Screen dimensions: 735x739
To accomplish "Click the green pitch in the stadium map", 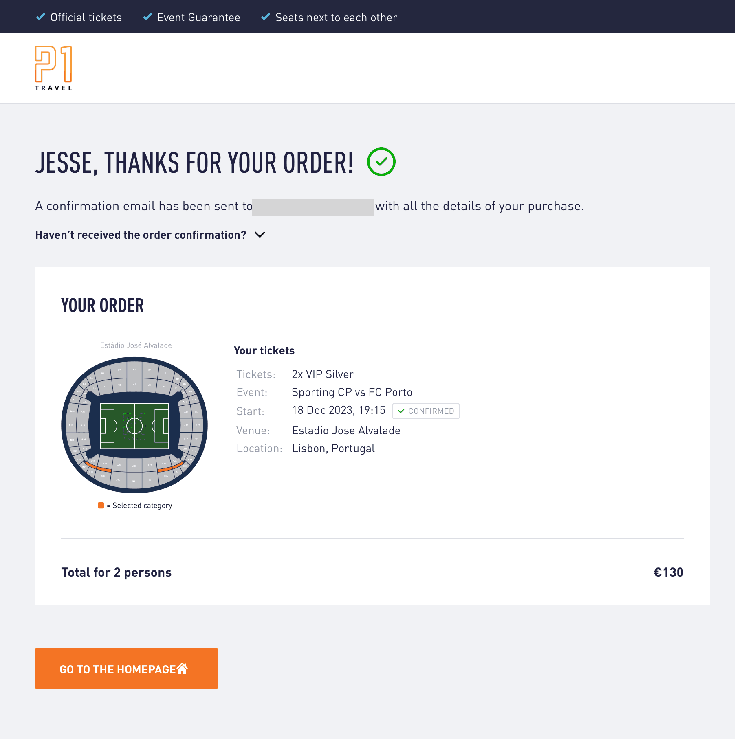I will coord(134,426).
